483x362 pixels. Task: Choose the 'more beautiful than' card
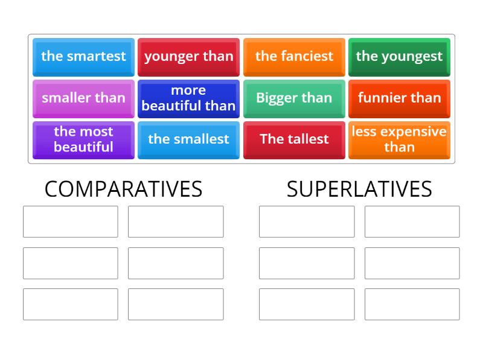click(x=188, y=98)
